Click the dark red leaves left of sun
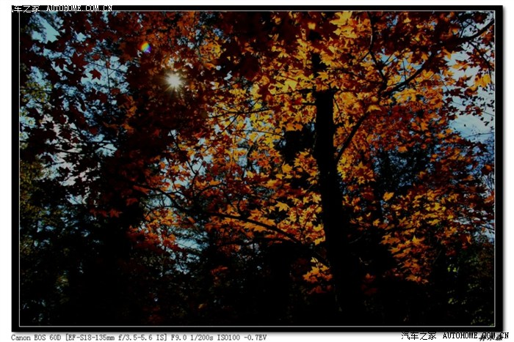Image resolution: width=514 pixels, height=342 pixels. (x=95, y=81)
